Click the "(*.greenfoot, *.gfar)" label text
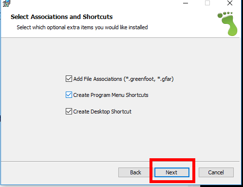Screen dimensions: 243x187 pos(149,79)
